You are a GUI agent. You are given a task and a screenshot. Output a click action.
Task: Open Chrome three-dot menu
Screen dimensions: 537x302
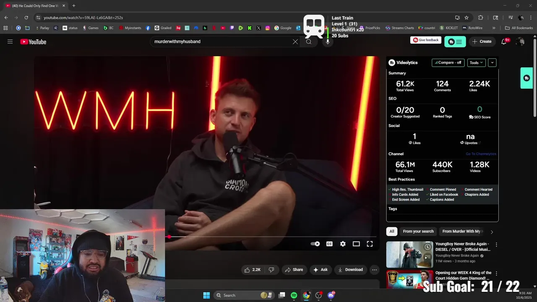pyautogui.click(x=531, y=18)
